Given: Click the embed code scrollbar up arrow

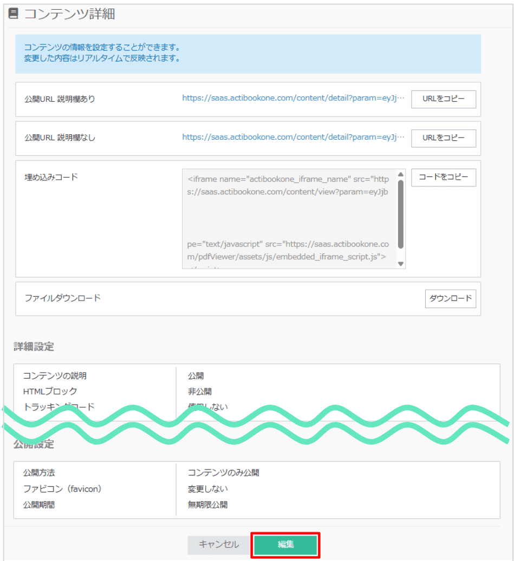Looking at the screenshot, I should (x=401, y=174).
